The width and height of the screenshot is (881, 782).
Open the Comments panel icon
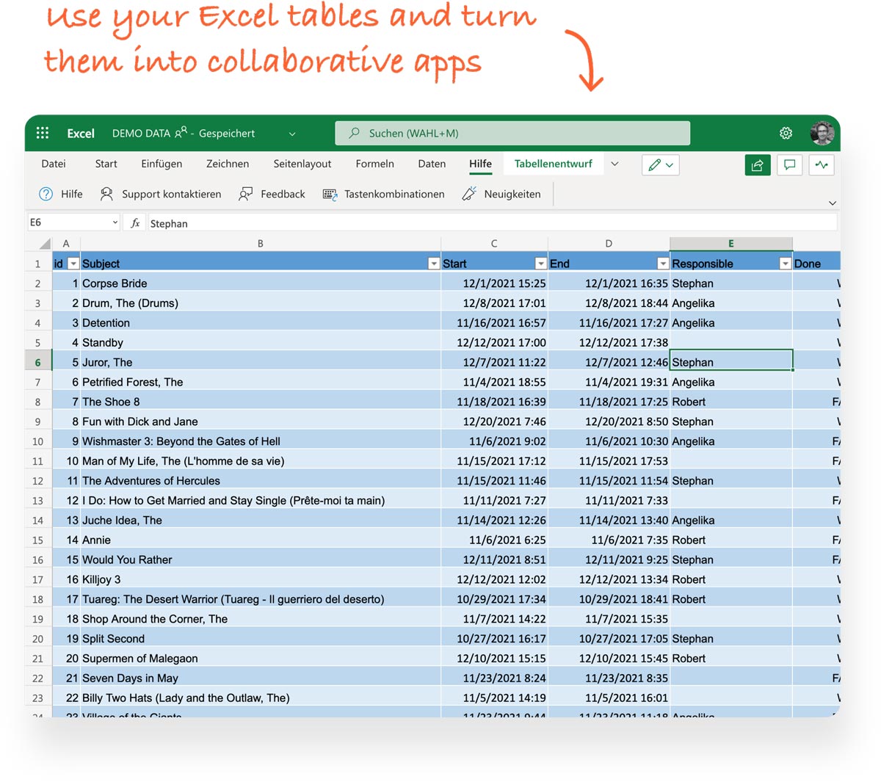pos(789,164)
